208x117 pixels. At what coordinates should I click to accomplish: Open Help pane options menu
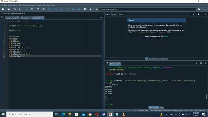(x=205, y=14)
